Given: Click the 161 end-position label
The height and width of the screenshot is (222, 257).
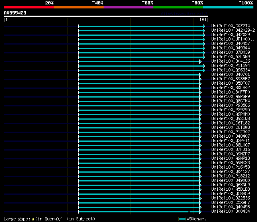Looking at the screenshot, I should (202, 20).
